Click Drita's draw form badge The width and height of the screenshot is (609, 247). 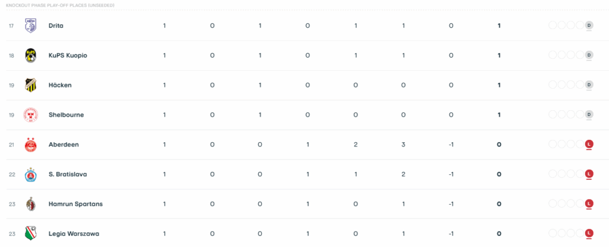click(x=589, y=26)
